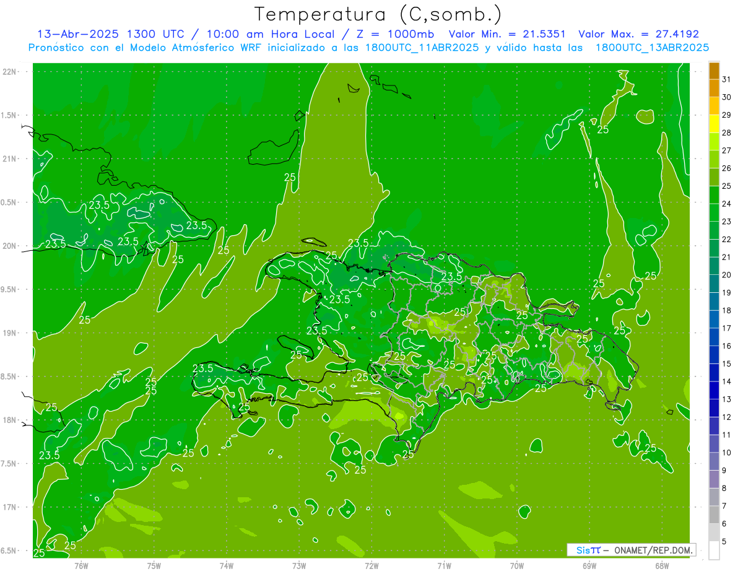Viewport: 743px width, 574px height.
Task: Click the color scale label "15"
Action: [728, 364]
